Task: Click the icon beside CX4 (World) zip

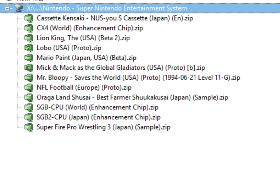Action: (x=29, y=28)
